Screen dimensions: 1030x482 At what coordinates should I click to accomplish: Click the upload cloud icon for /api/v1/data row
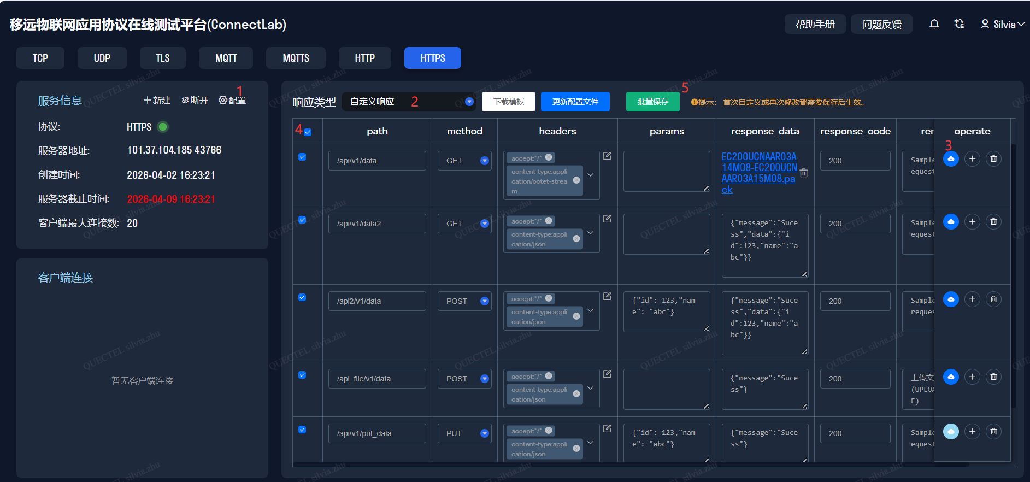coord(951,159)
